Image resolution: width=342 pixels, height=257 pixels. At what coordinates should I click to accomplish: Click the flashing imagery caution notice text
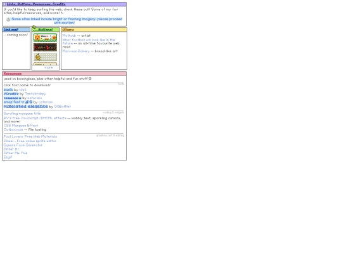click(66, 21)
